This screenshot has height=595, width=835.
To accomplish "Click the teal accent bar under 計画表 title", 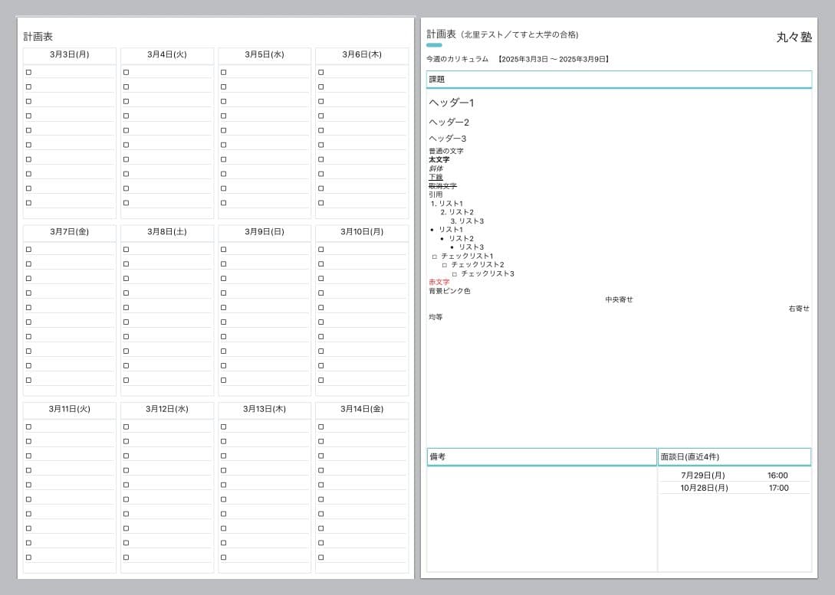I will (434, 45).
